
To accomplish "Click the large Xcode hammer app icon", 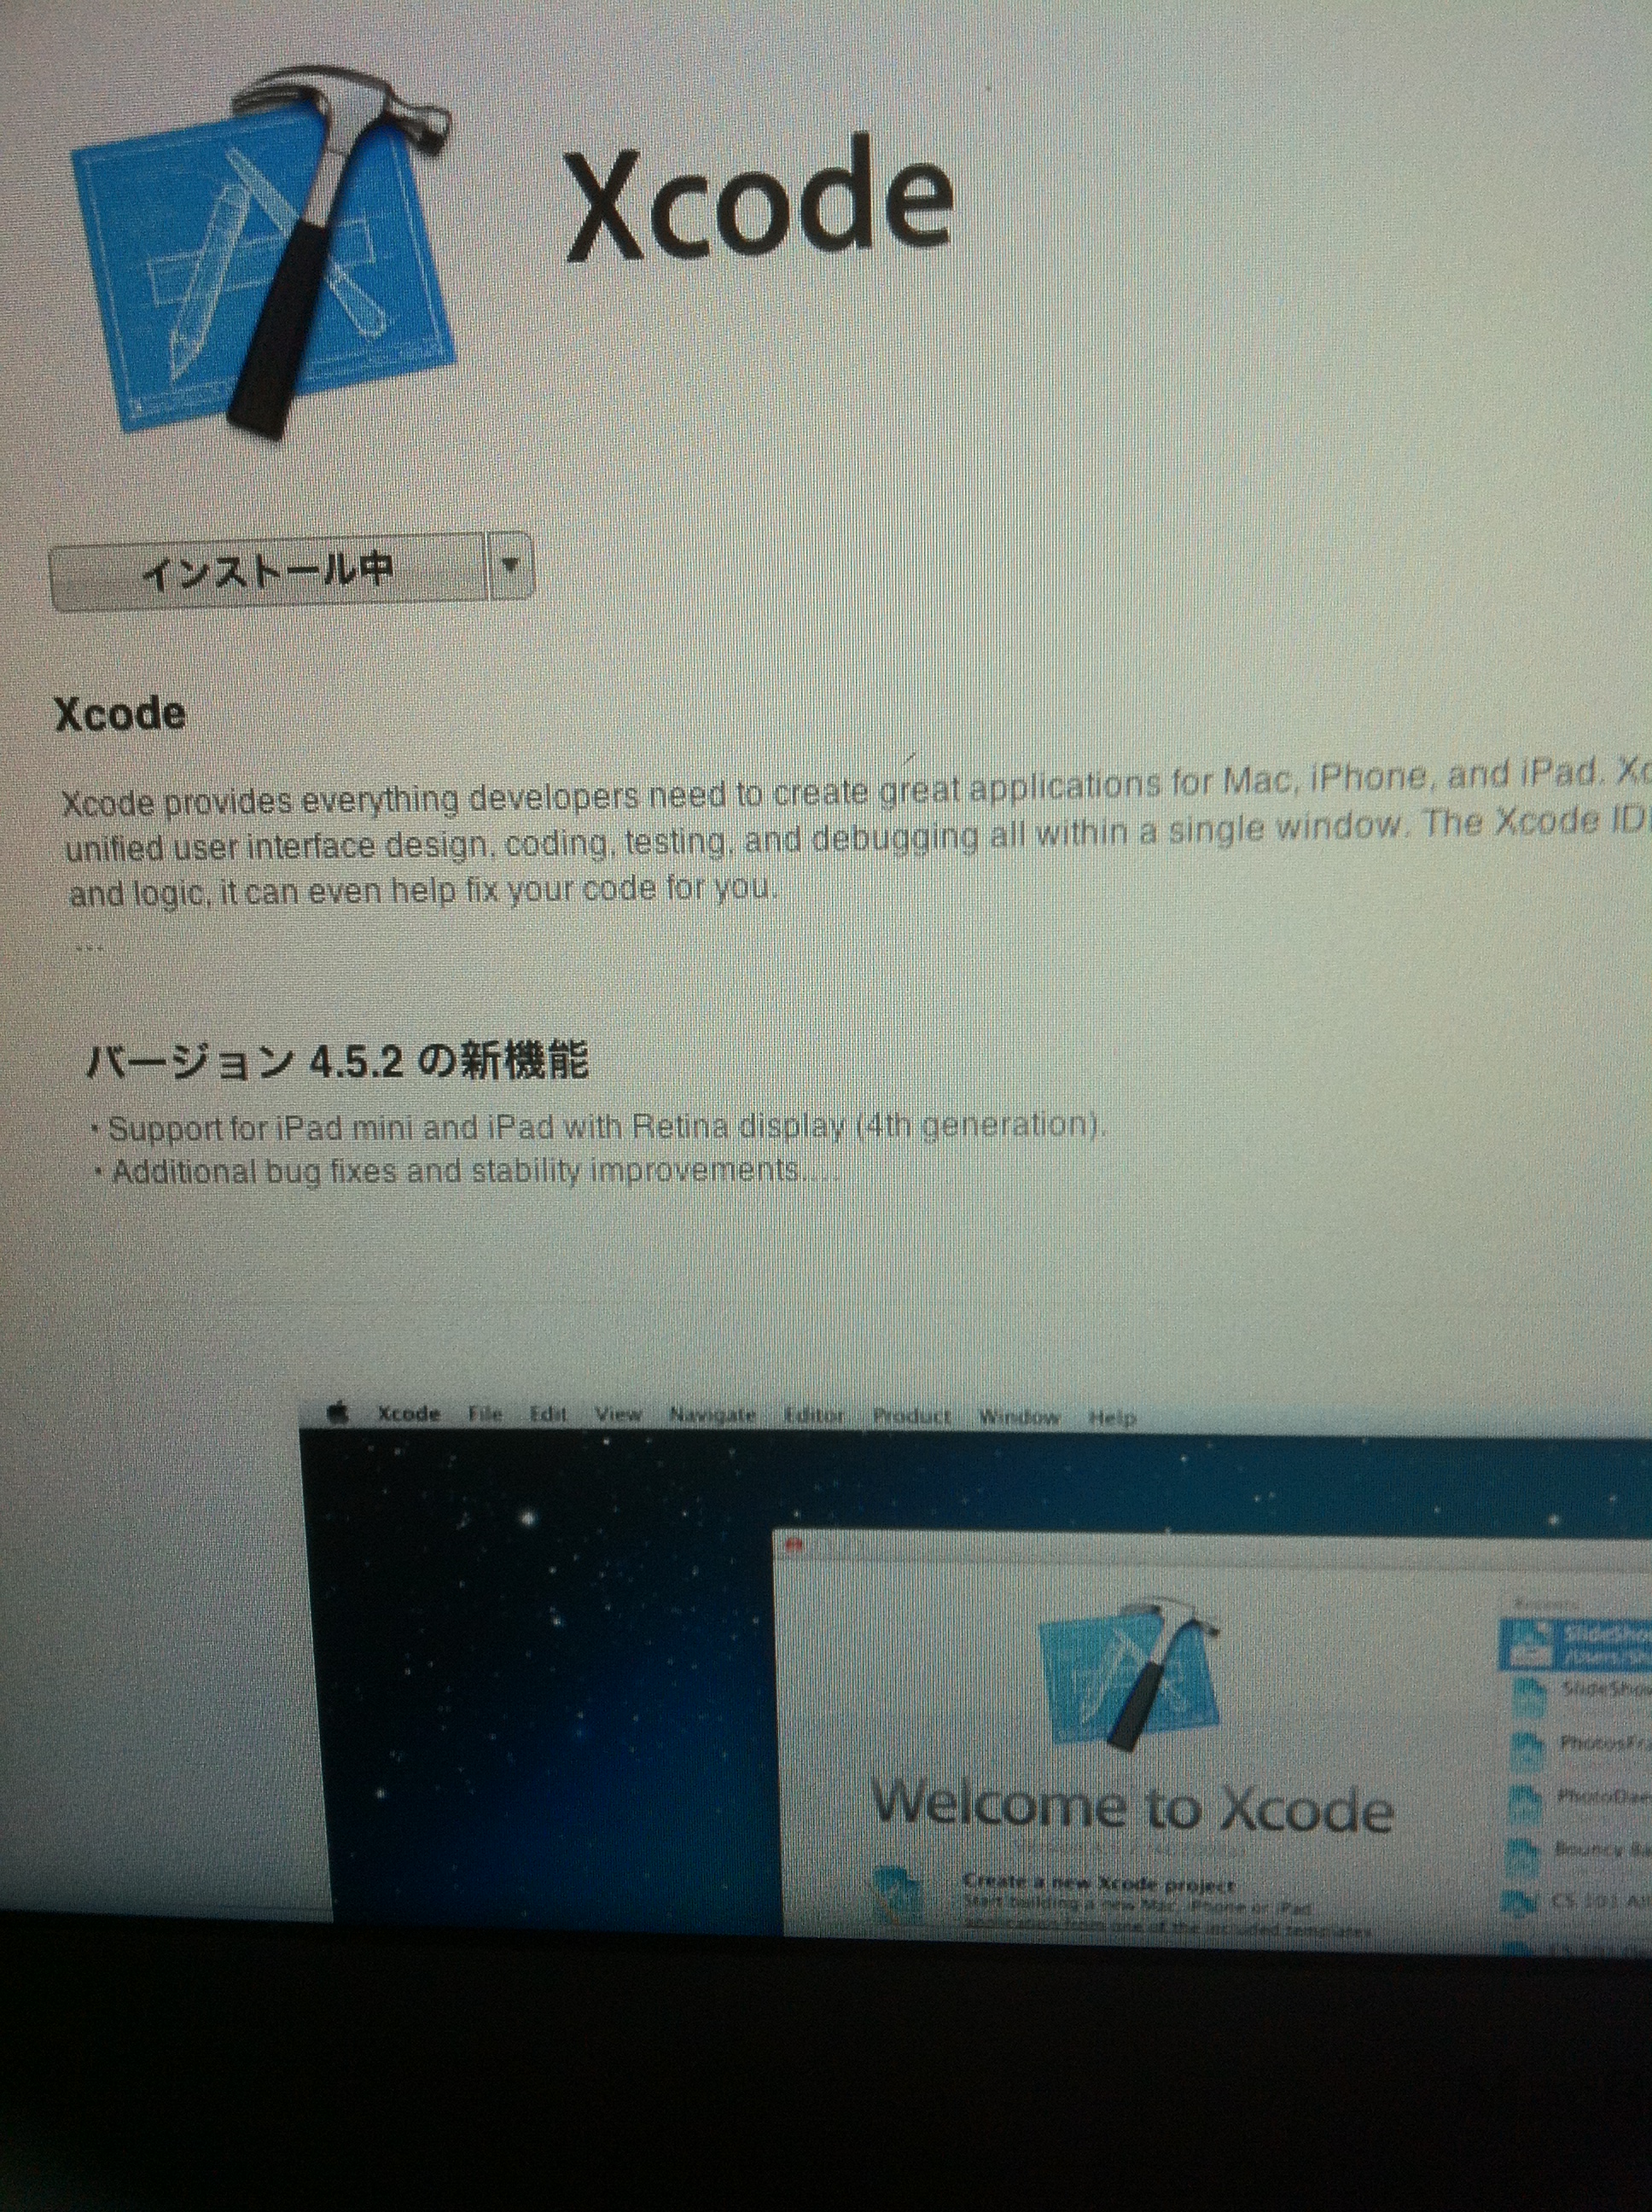I will (x=265, y=255).
